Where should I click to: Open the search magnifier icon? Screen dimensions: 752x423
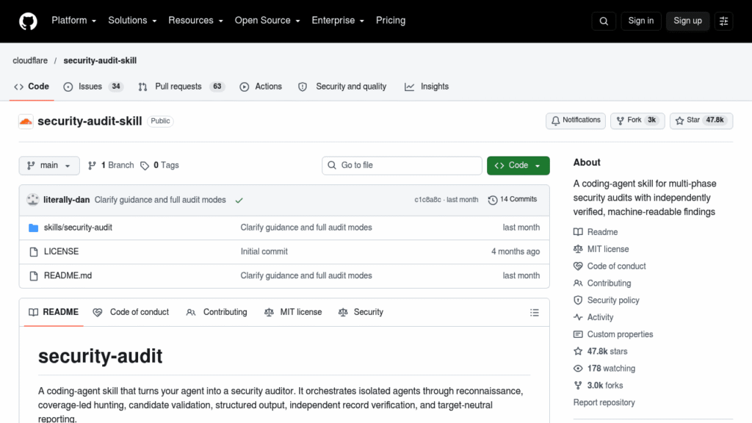(604, 21)
